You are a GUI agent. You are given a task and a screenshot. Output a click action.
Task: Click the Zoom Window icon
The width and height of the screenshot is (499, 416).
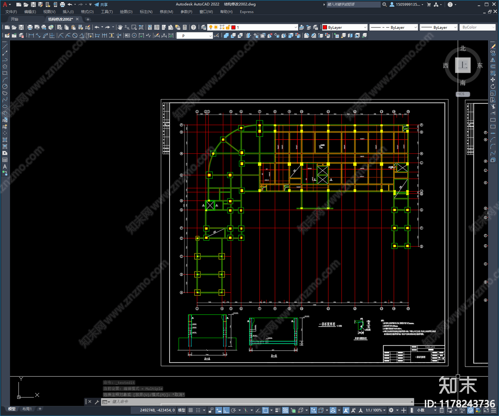(x=134, y=27)
